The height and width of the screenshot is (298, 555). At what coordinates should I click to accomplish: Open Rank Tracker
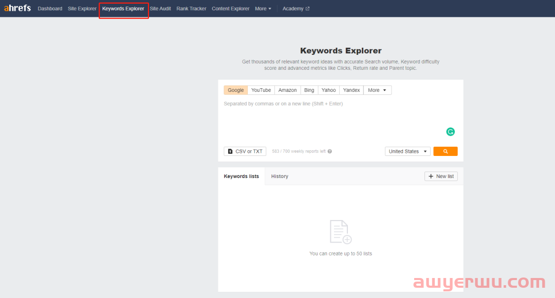[191, 9]
